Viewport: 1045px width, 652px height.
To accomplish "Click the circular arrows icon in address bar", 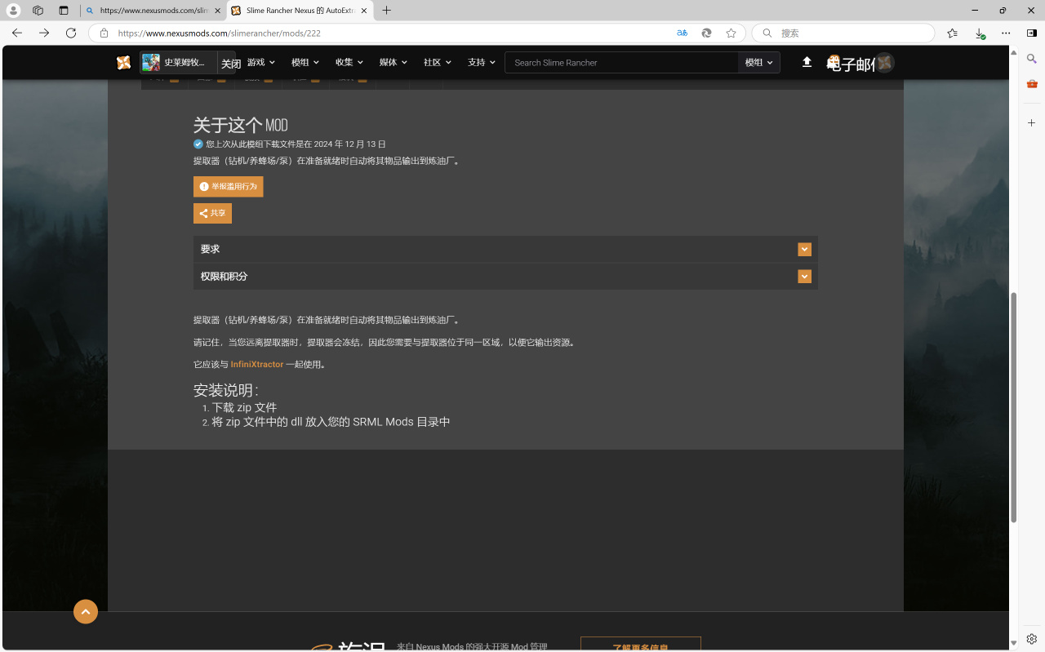I will [x=706, y=33].
